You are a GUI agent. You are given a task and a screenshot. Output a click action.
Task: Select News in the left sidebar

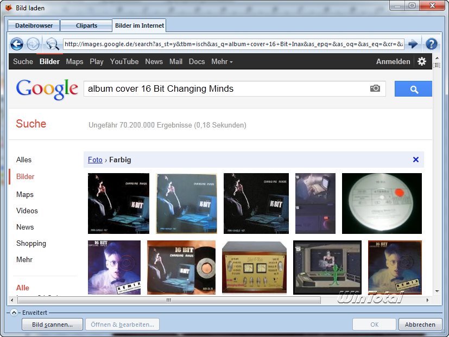click(25, 227)
